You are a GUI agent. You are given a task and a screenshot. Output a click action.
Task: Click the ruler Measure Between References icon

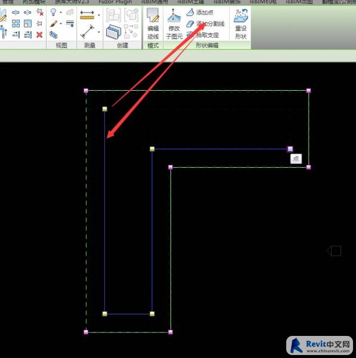coord(87,15)
